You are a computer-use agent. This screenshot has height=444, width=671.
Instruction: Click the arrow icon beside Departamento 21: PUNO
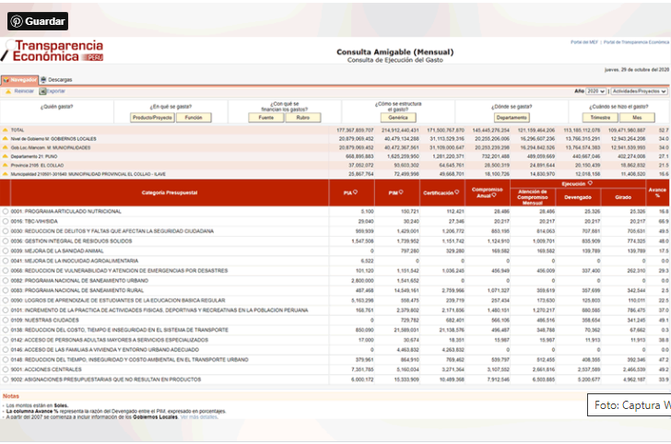[x=5, y=156]
